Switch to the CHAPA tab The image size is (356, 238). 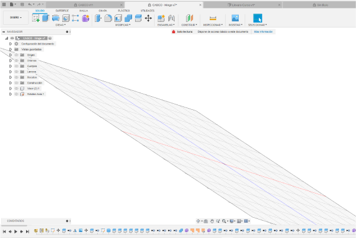coord(103,11)
